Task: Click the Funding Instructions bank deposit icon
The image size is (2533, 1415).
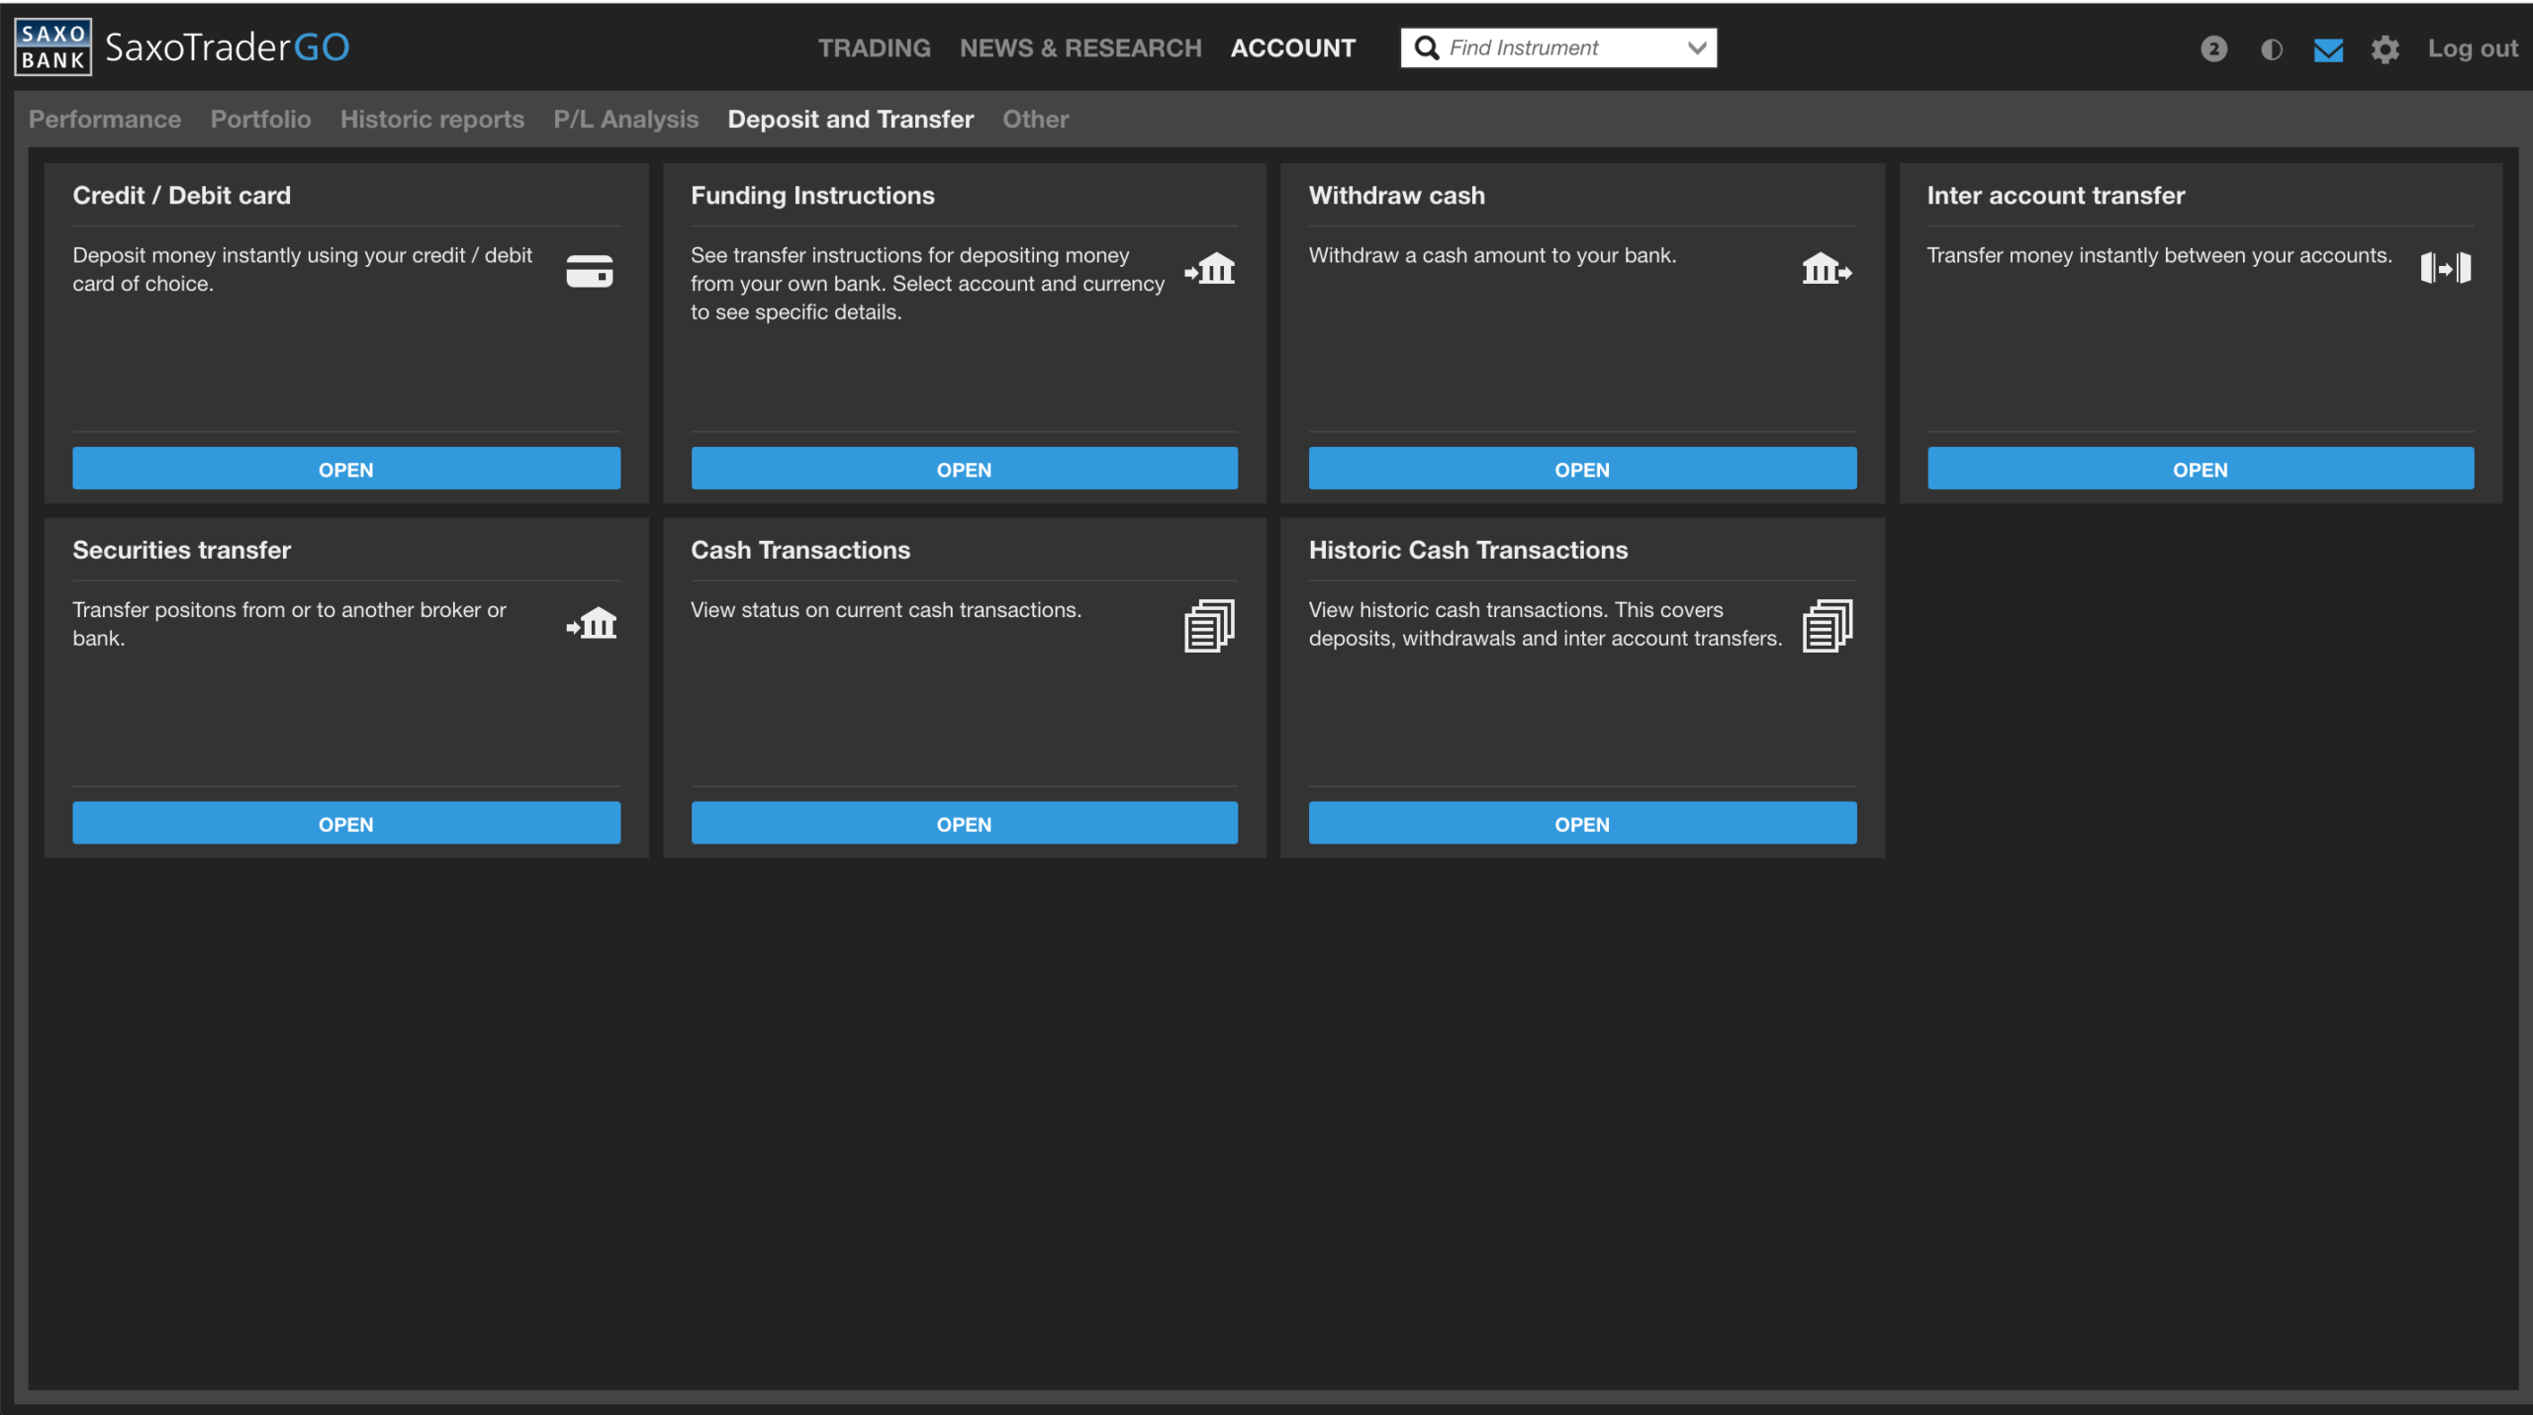Action: pyautogui.click(x=1210, y=269)
